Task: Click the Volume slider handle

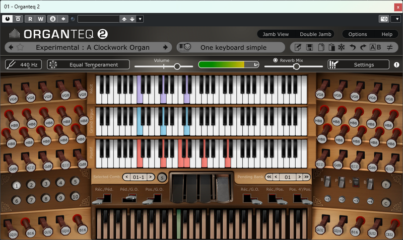Action: coord(177,66)
